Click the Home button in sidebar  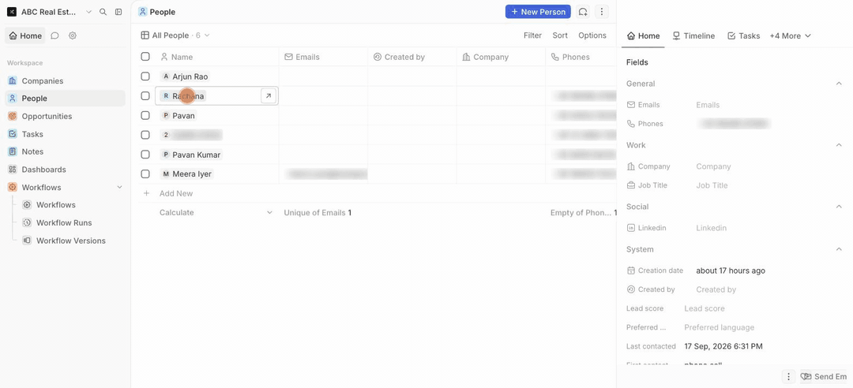[x=25, y=35]
